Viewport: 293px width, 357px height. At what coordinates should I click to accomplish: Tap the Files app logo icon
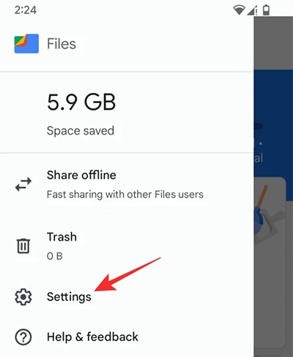coord(26,44)
